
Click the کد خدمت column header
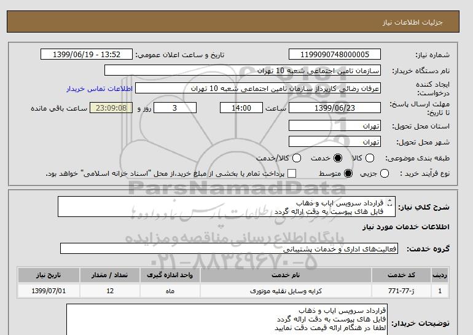pos(401,275)
